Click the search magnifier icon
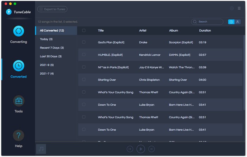Image resolution: width=247 pixels, height=157 pixels. coord(195,22)
